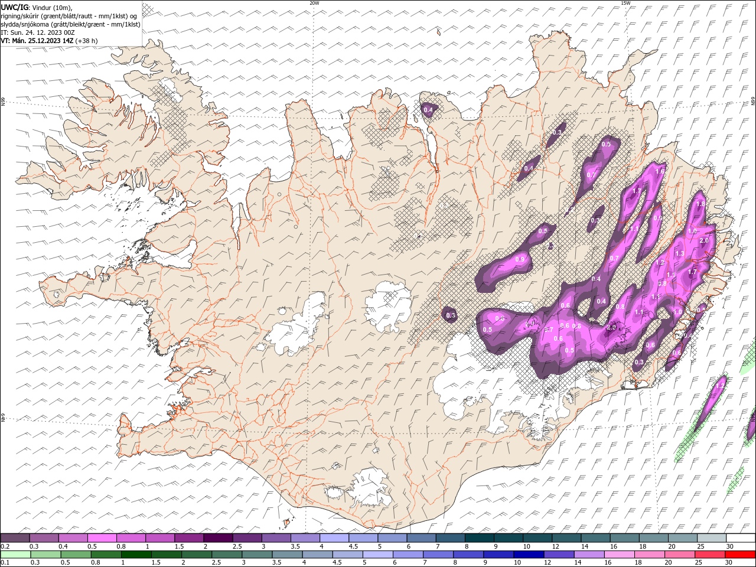Select upper legend bright pink 0.5 swatch
The height and width of the screenshot is (567, 756).
point(102,538)
